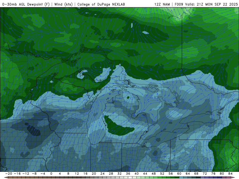Click the 44 value on the color scale
This screenshot has height=179, width=239.
point(145,174)
